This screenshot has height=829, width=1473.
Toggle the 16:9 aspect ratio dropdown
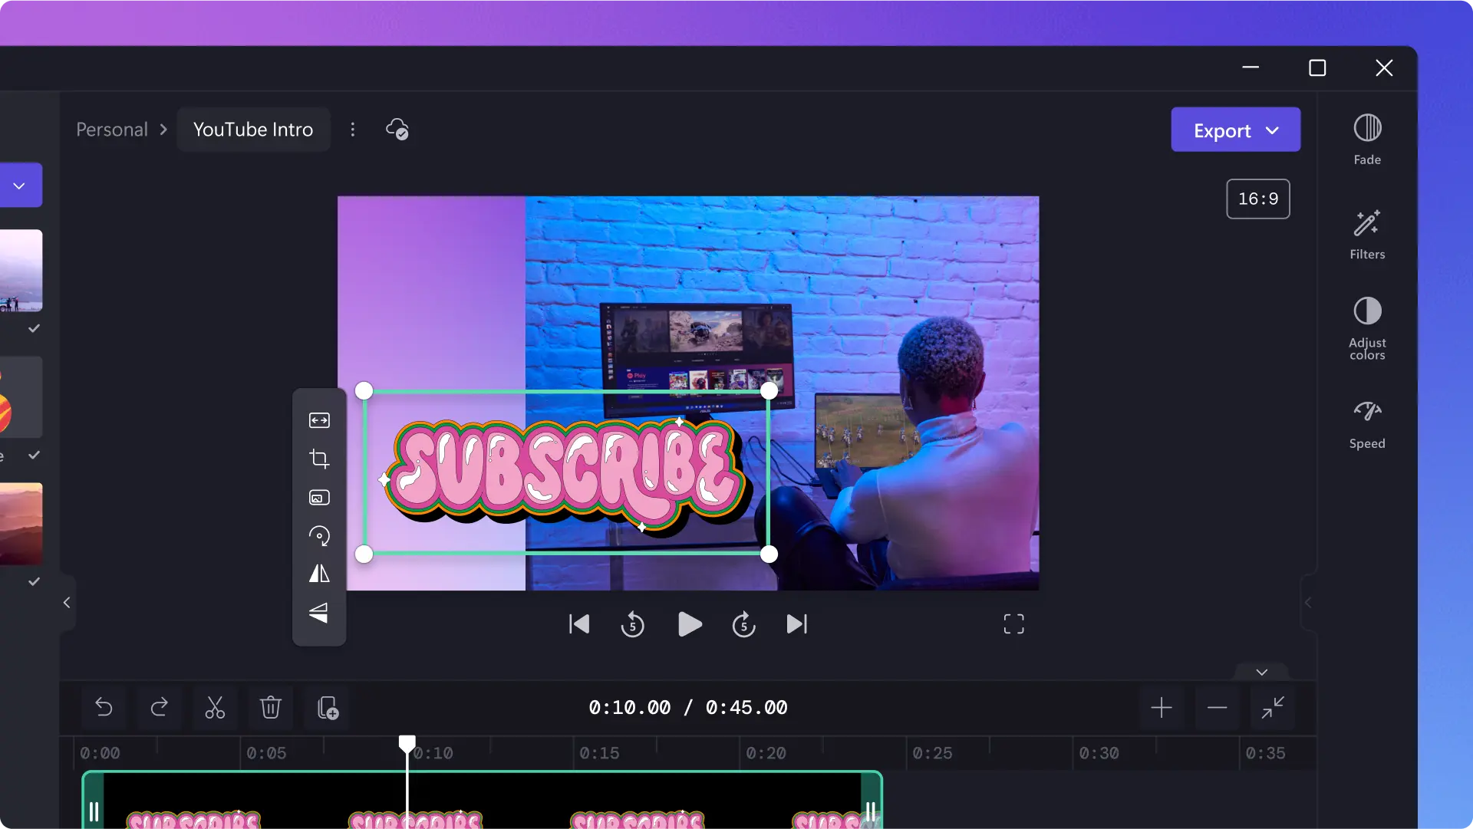1257,198
